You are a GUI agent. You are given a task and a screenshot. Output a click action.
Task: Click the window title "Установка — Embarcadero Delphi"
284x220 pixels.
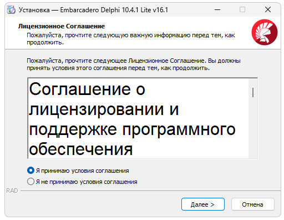click(x=69, y=10)
